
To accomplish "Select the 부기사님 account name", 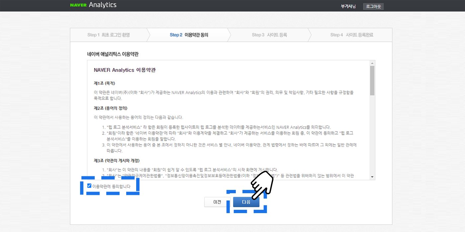I will click(x=348, y=6).
